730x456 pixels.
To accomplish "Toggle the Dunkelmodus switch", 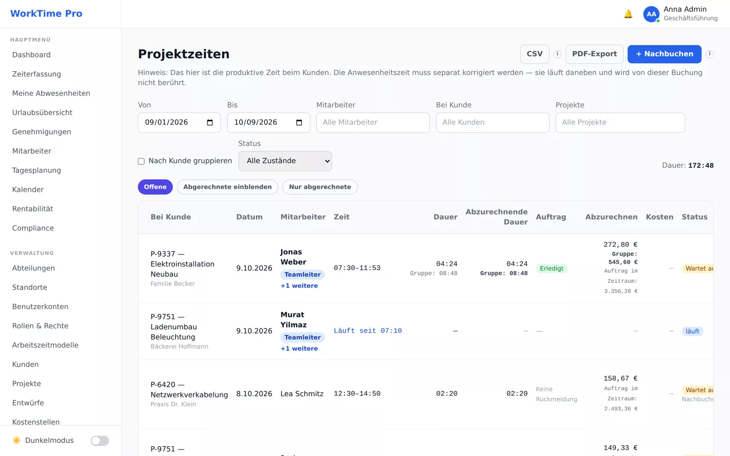I will point(99,440).
